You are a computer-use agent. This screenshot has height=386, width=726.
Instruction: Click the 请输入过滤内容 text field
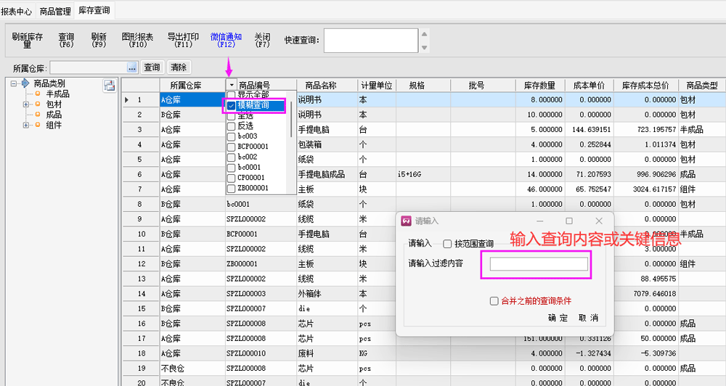pos(538,264)
